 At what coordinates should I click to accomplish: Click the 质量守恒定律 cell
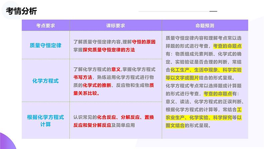(45, 45)
